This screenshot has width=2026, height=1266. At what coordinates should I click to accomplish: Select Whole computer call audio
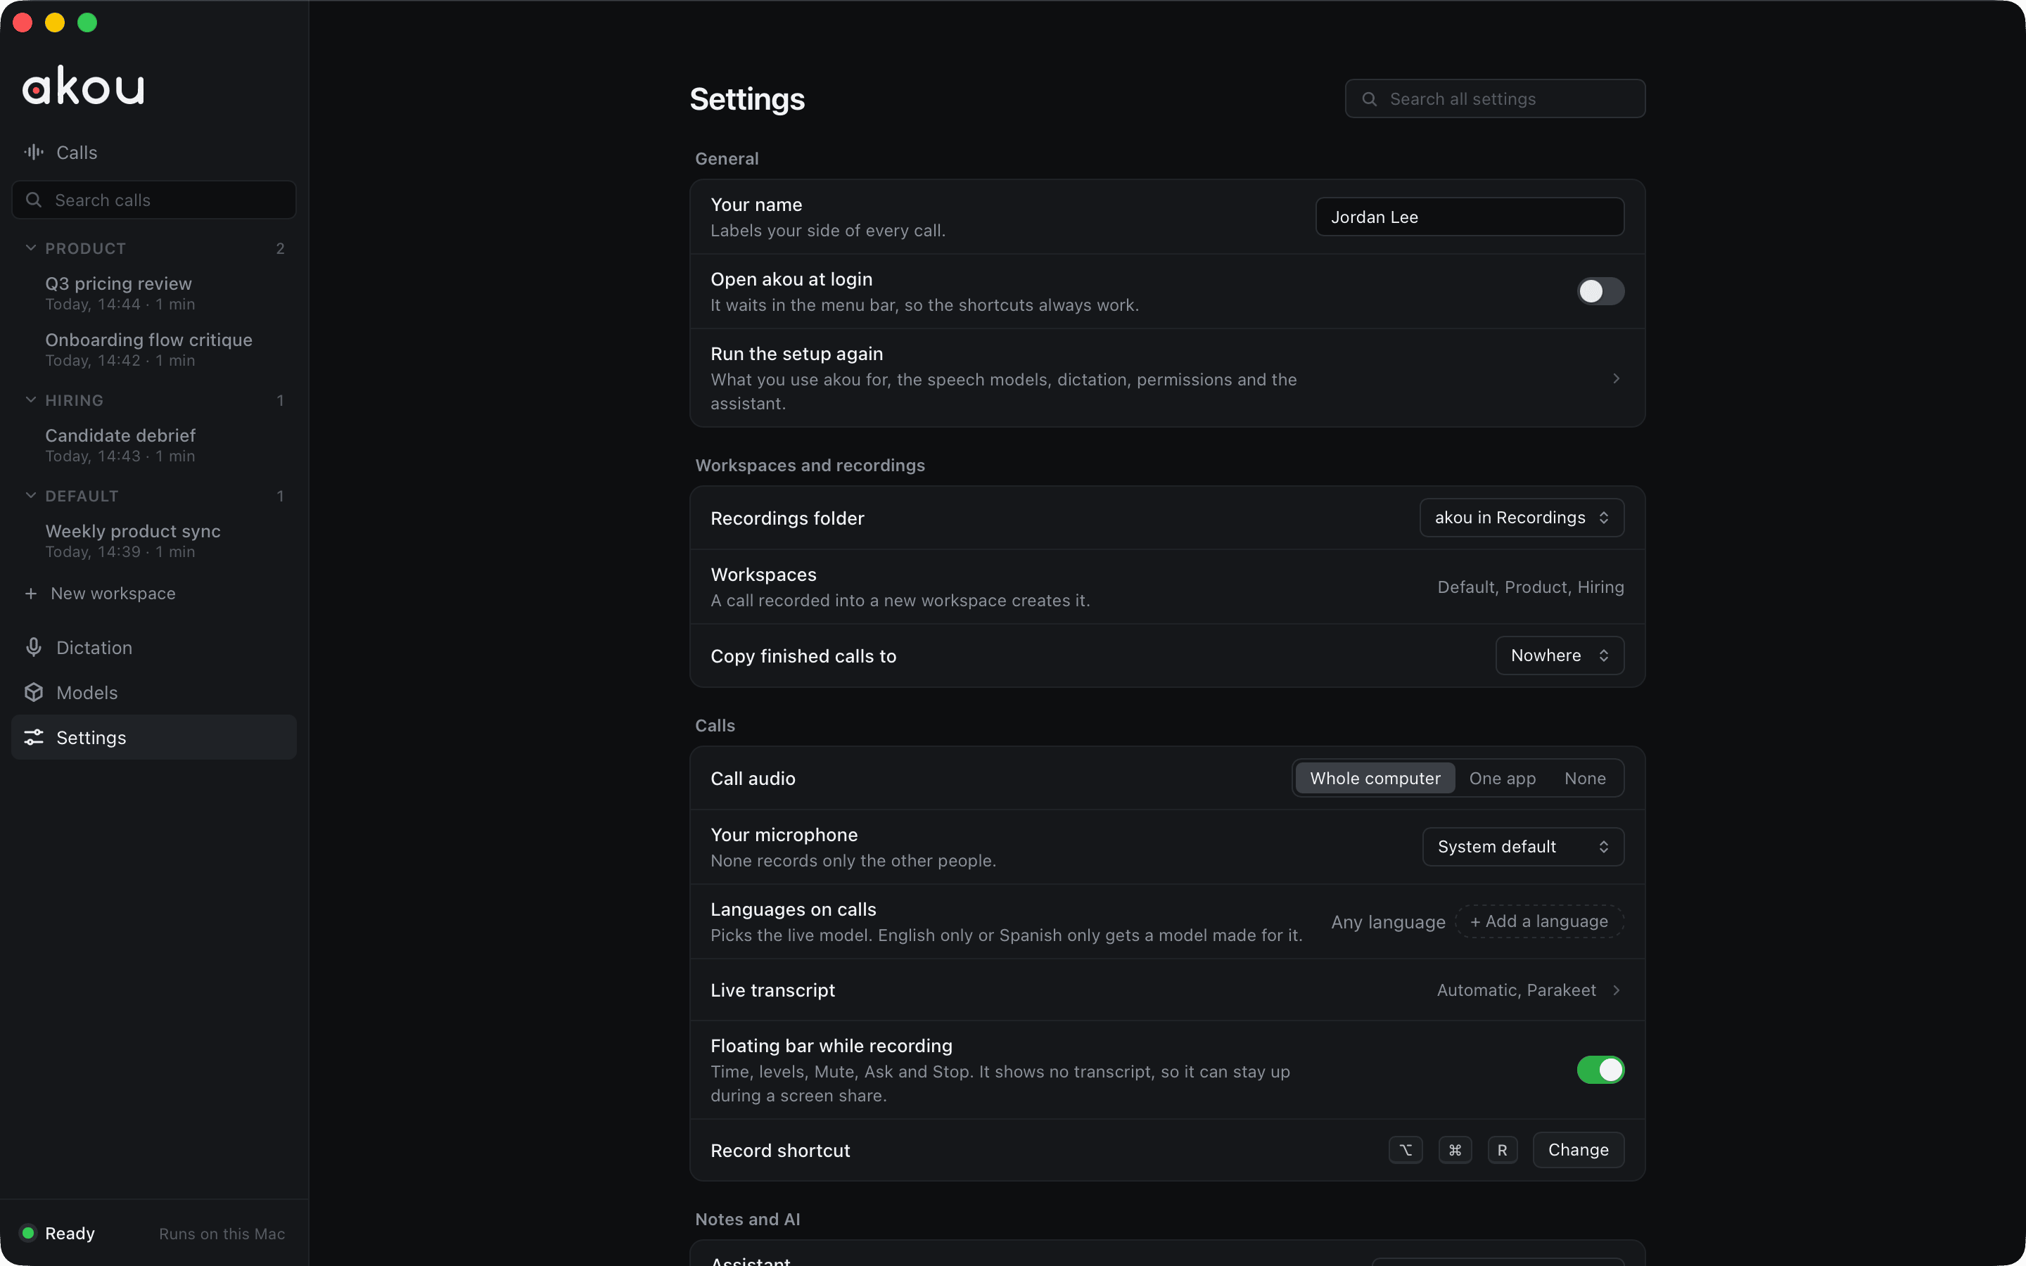click(x=1375, y=778)
